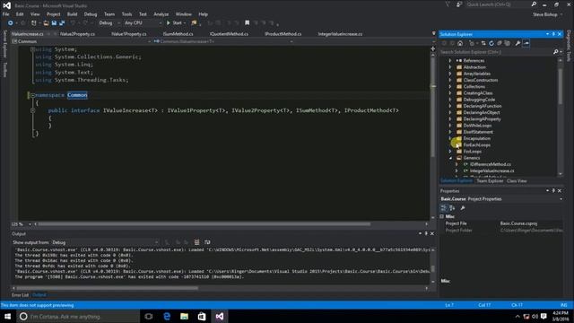Collapse the Misc category in Properties

tap(442, 216)
